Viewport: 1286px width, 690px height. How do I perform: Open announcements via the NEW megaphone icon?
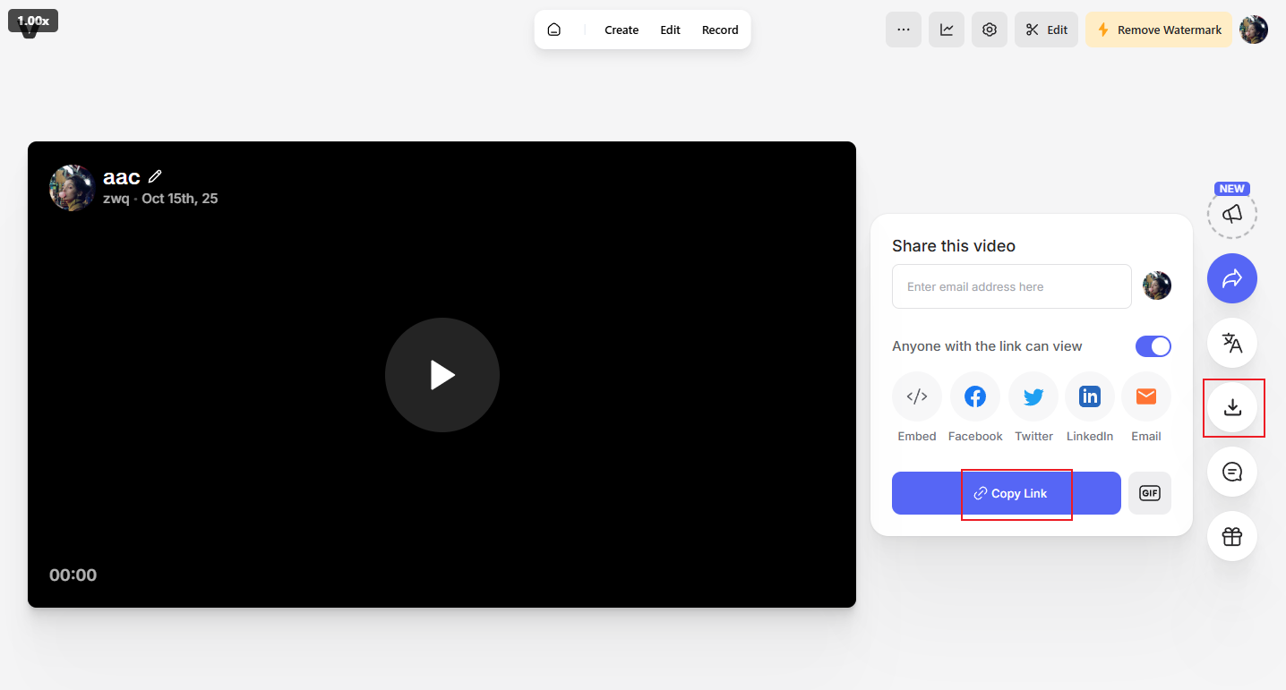coord(1231,214)
